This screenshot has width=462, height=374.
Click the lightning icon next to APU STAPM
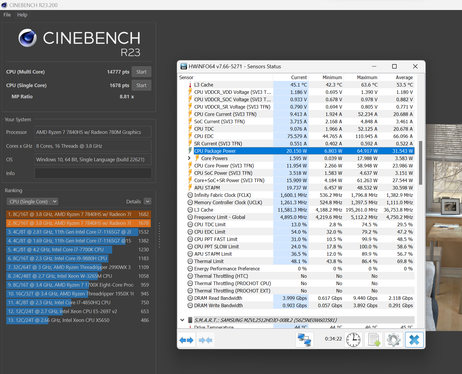tap(190, 187)
